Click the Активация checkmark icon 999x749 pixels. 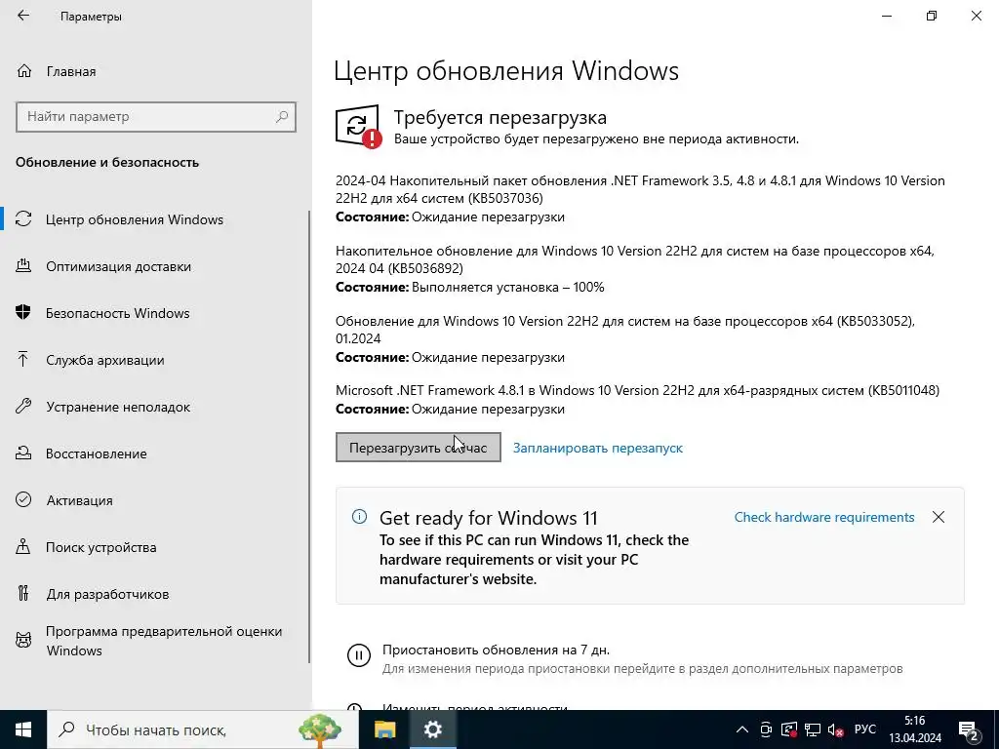tap(23, 500)
